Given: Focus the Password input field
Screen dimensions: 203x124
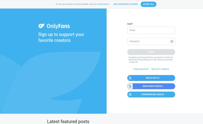Looking at the screenshot, I should (148, 41).
